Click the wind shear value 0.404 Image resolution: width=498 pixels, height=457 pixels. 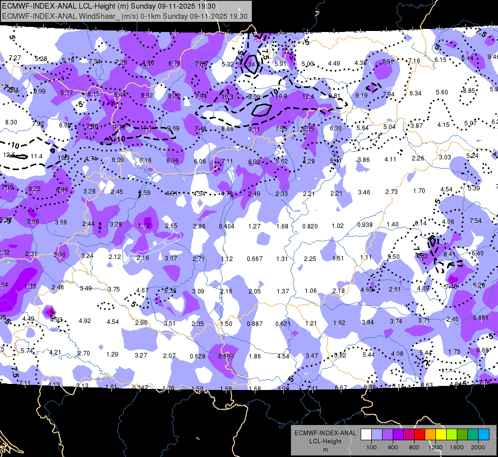[x=226, y=226]
